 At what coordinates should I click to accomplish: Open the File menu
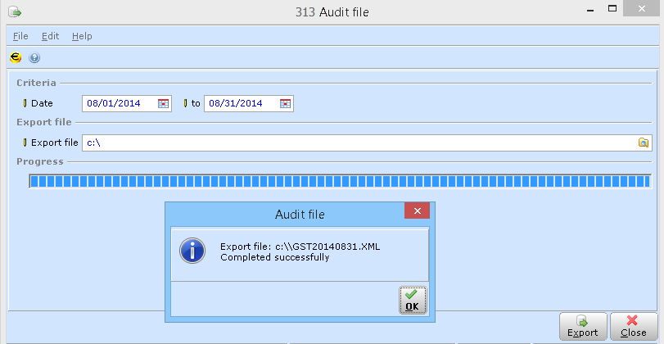20,36
